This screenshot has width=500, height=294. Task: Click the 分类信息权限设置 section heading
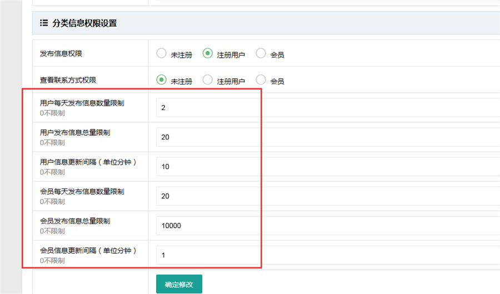84,23
